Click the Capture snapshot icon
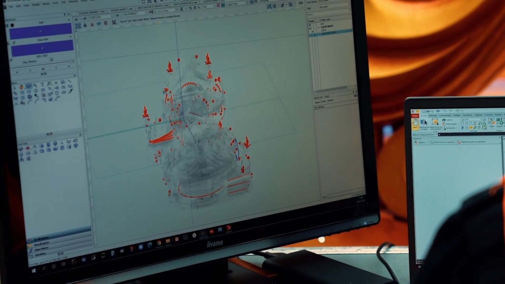Image resolution: width=505 pixels, height=284 pixels. tap(444, 119)
